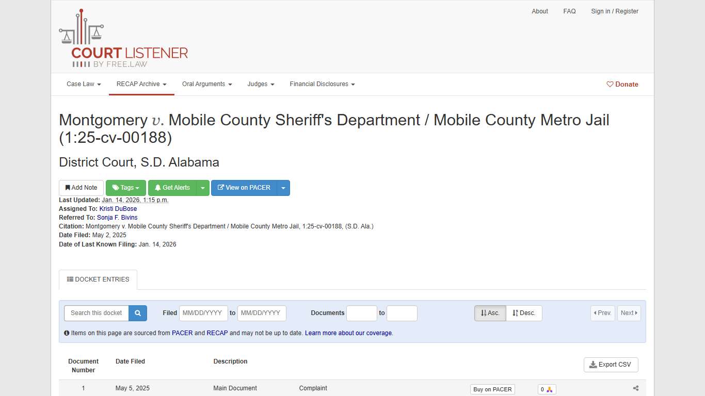
Task: Open the Get Alerts dropdown arrow
Action: tap(203, 188)
